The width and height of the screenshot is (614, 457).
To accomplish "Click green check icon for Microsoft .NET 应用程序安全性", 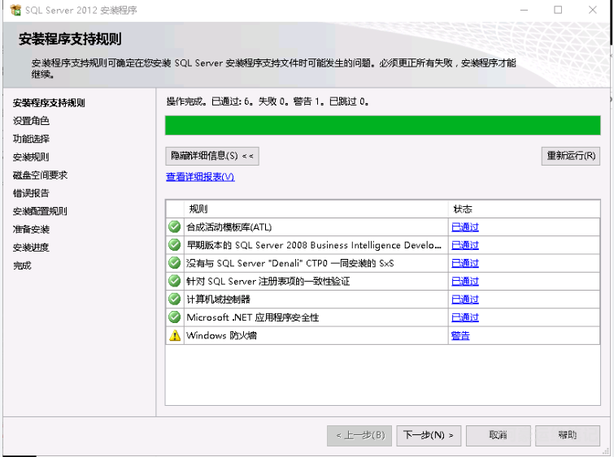I will (x=174, y=317).
